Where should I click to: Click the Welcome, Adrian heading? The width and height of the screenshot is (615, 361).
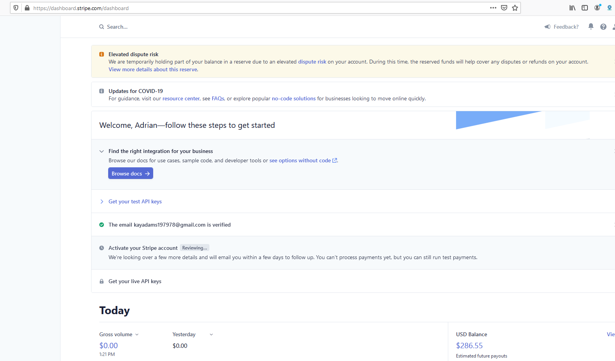coord(187,125)
